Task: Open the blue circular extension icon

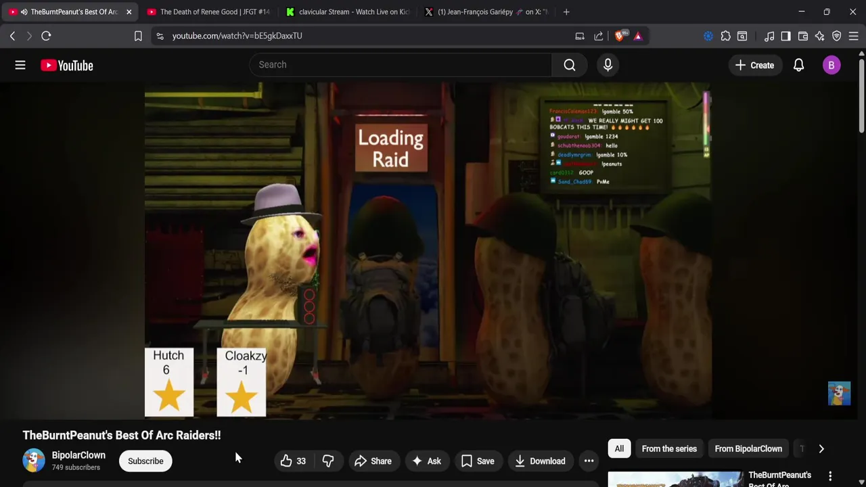Action: 708,36
